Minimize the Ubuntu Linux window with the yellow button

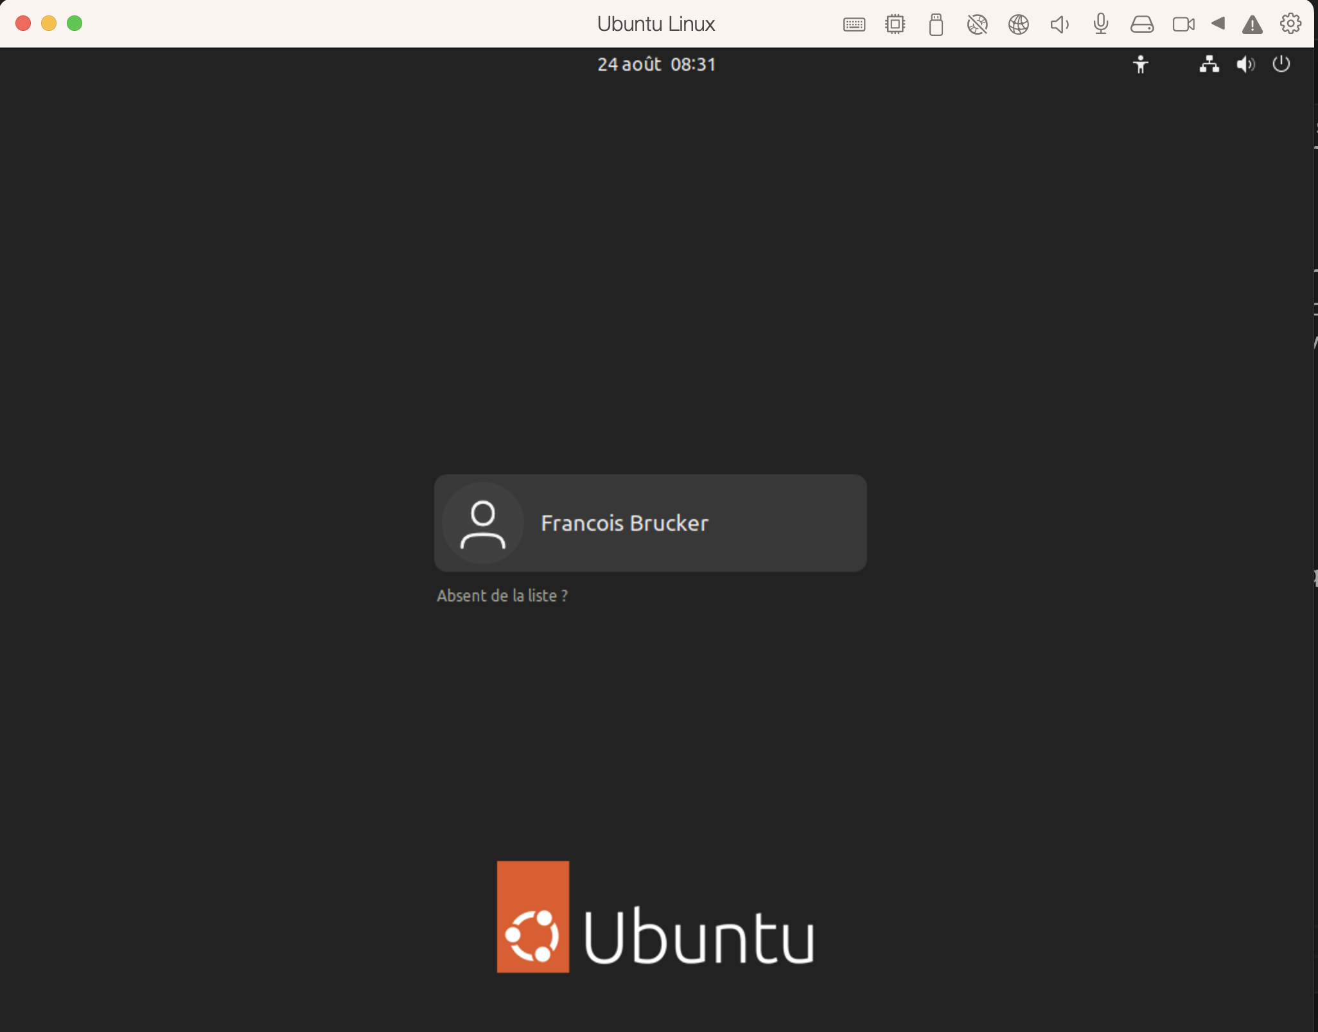[49, 24]
